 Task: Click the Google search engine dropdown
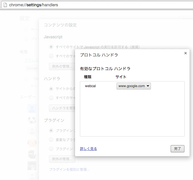(x=32, y=68)
